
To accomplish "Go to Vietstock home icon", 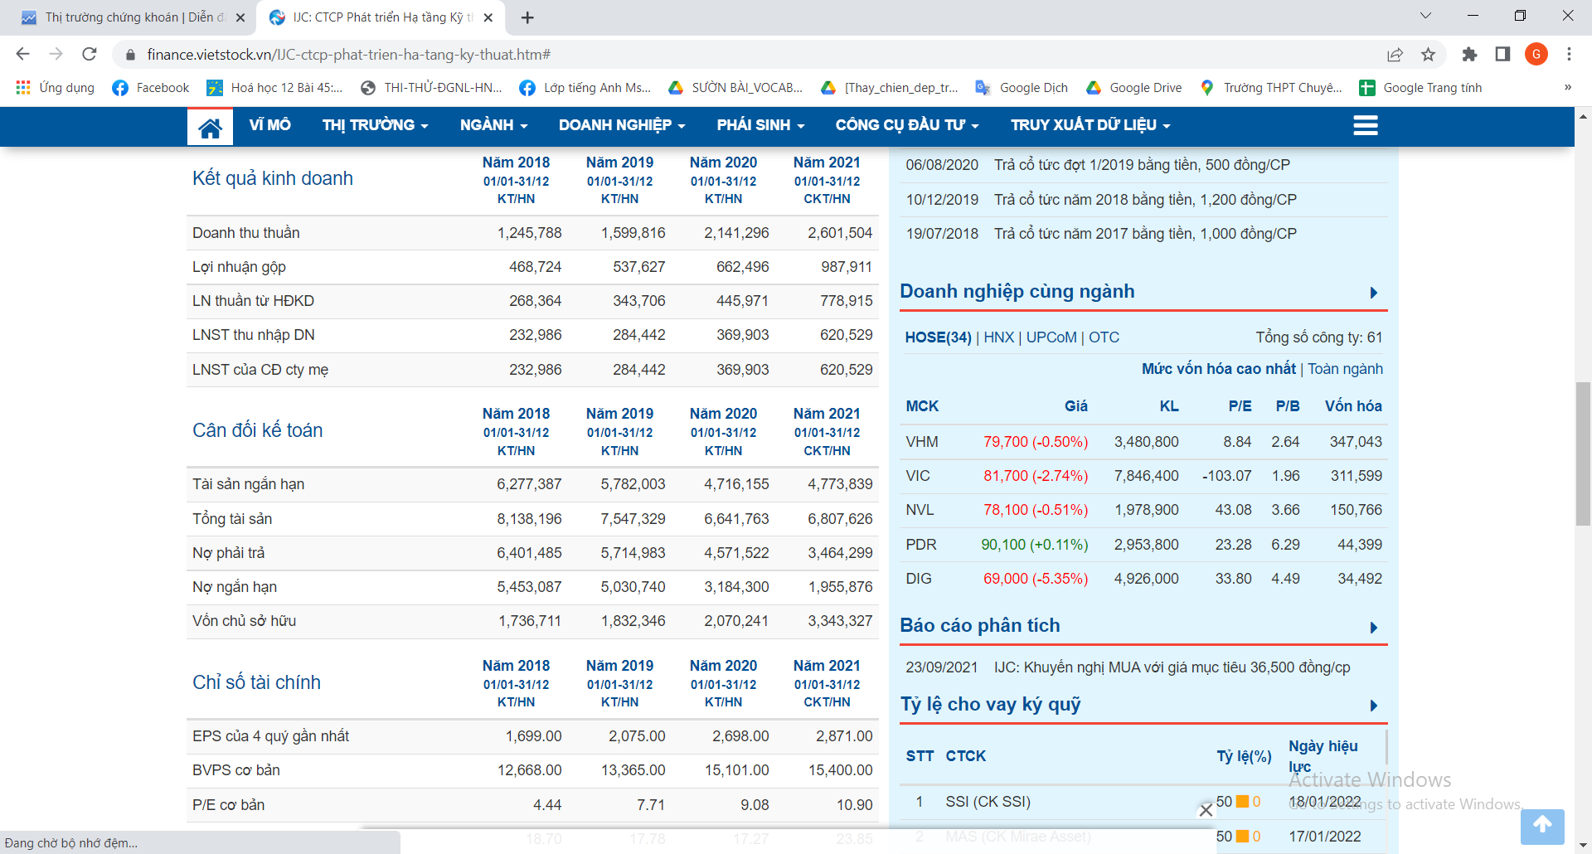I will pyautogui.click(x=210, y=127).
